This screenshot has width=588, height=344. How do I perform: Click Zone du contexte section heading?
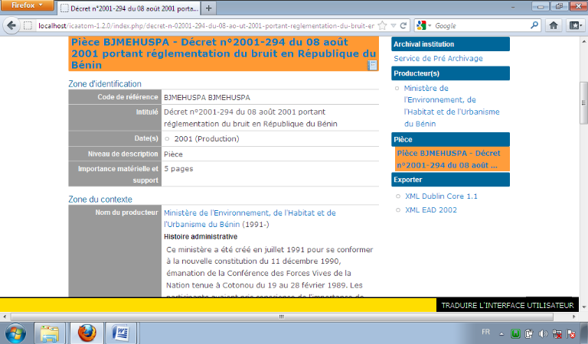[x=100, y=200]
